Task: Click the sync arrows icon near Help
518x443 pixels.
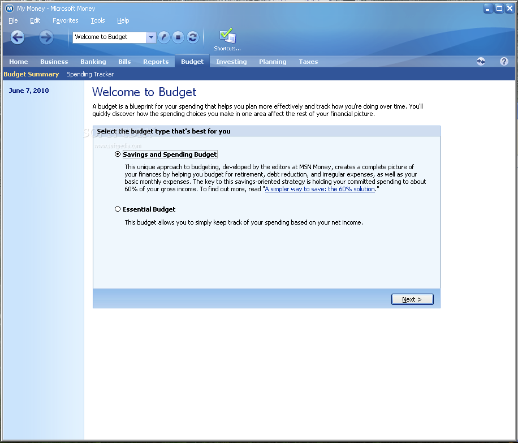Action: [x=481, y=61]
